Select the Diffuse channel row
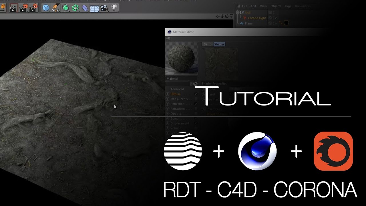This screenshot has height=206, width=366. pyautogui.click(x=182, y=94)
